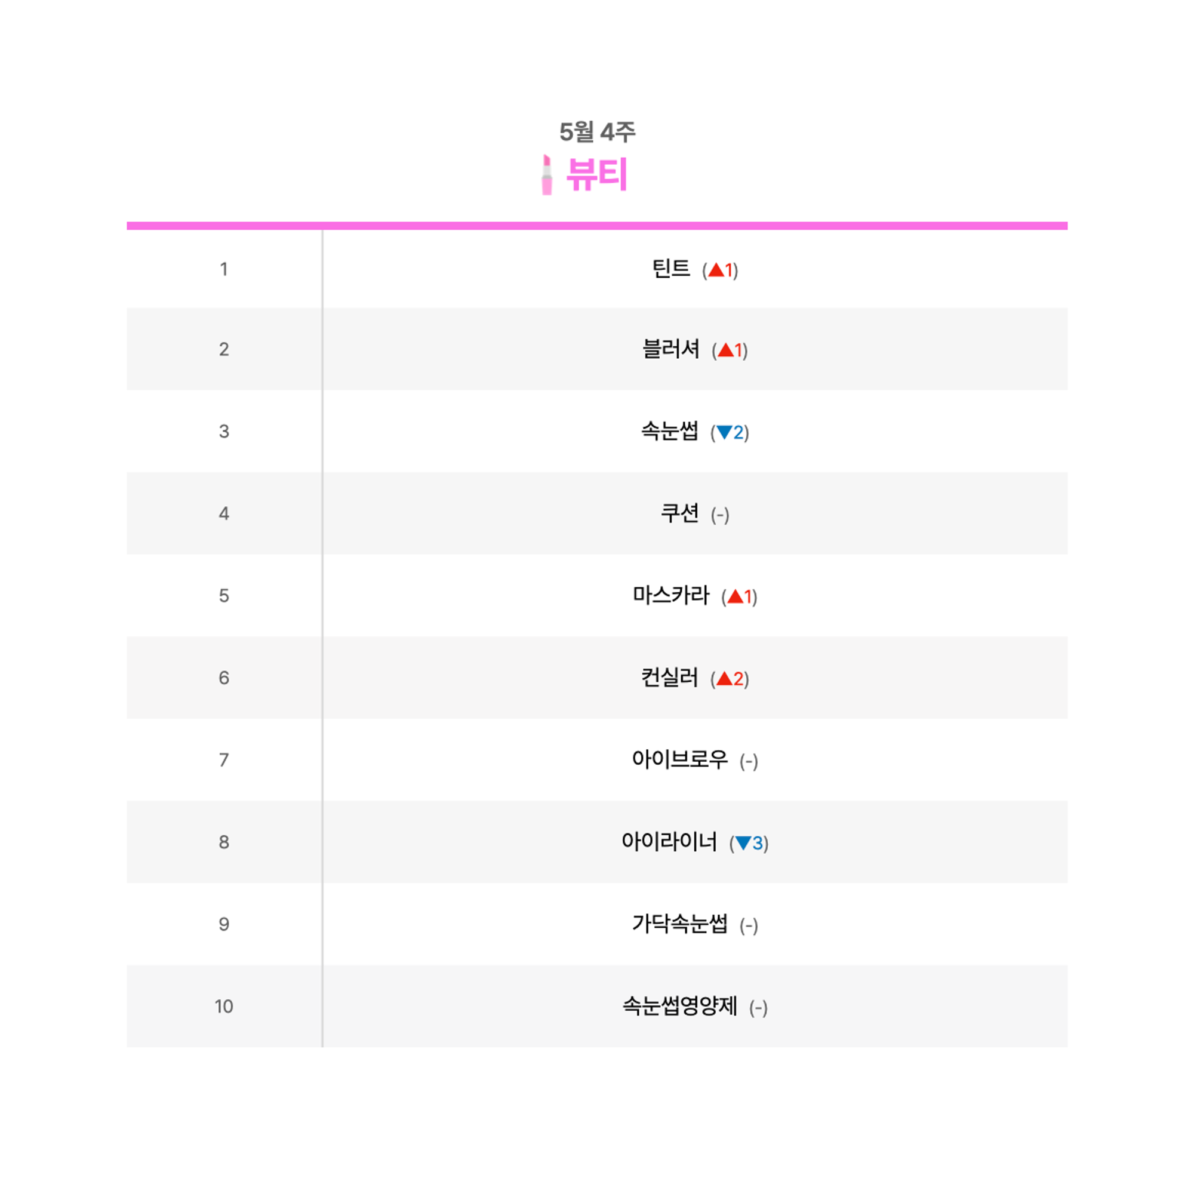The width and height of the screenshot is (1194, 1194).
Task: Click rank number 3 in the list
Action: coord(224,432)
